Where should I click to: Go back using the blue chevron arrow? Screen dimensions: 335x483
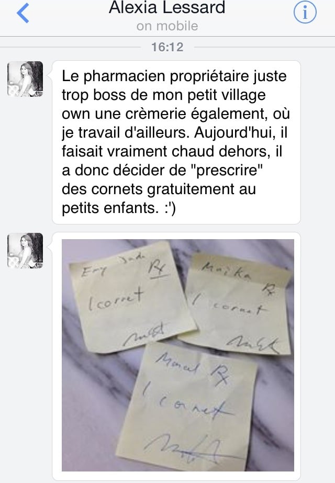(x=23, y=13)
